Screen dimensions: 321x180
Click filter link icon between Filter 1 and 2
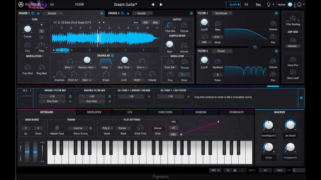pos(255,47)
